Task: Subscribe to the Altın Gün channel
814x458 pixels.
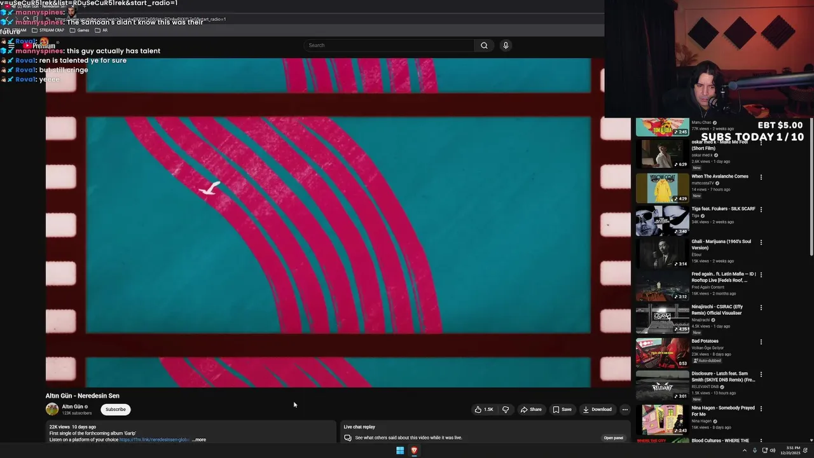Action: (x=116, y=410)
